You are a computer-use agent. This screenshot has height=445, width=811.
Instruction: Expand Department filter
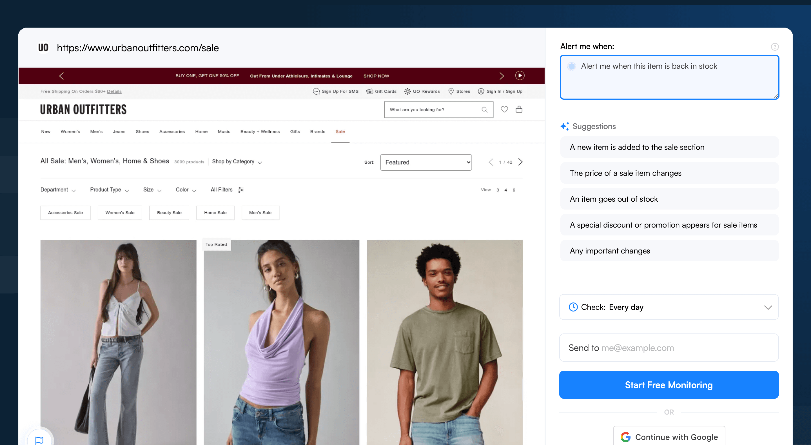[x=58, y=190]
